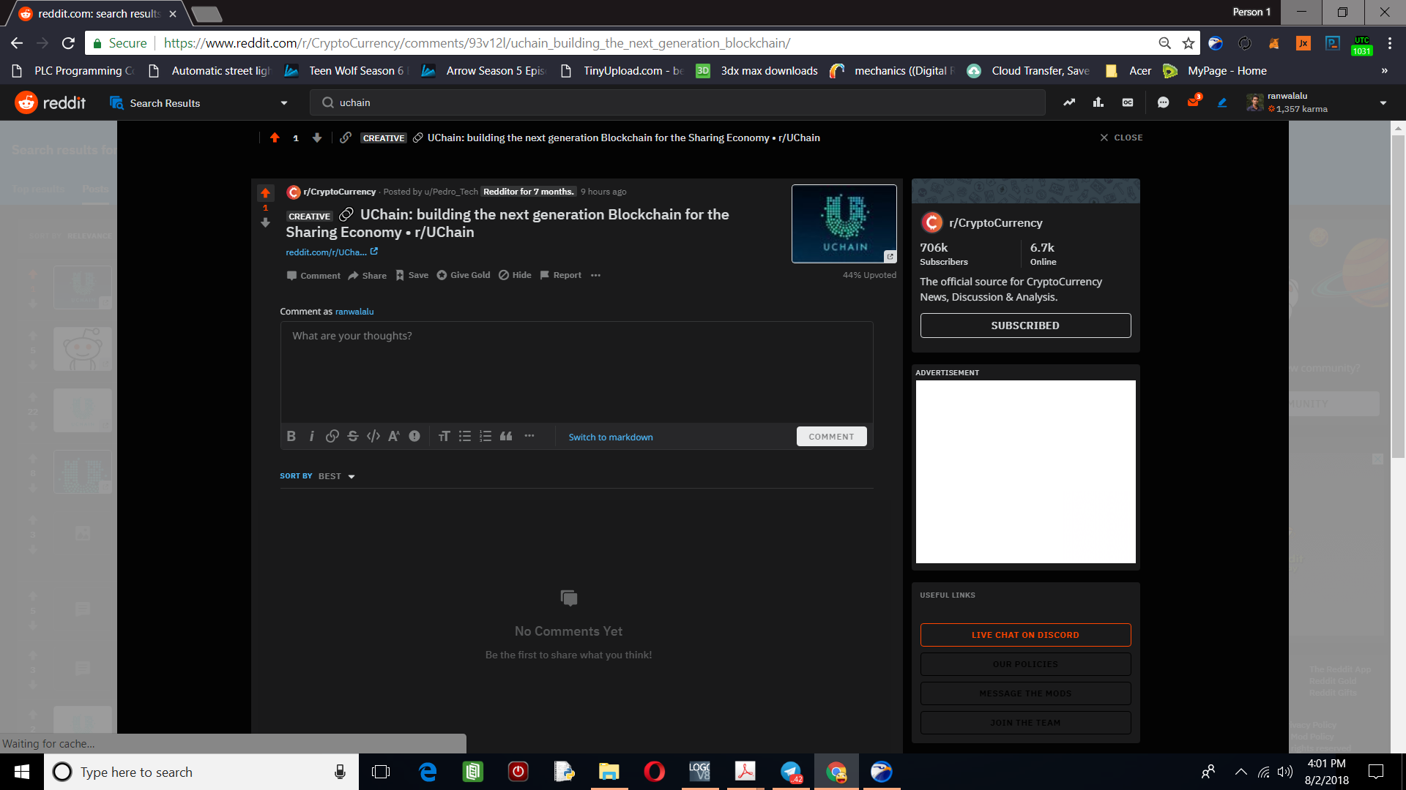Click the Comment action under the post

pos(313,276)
